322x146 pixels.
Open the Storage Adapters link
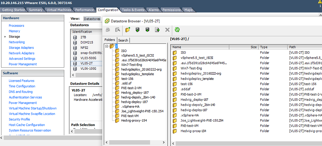21,48
